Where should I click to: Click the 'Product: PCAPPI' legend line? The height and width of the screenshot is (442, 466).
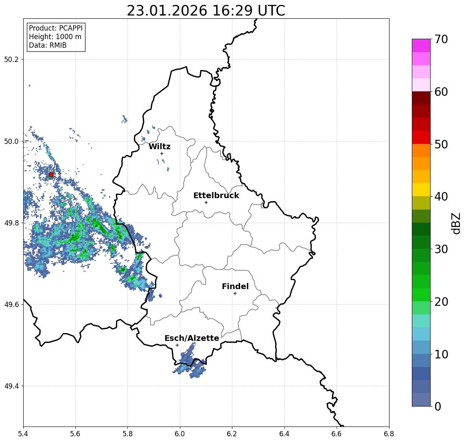pos(56,28)
